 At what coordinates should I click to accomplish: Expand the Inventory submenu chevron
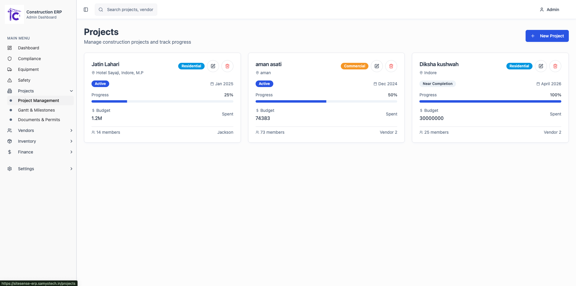point(71,141)
